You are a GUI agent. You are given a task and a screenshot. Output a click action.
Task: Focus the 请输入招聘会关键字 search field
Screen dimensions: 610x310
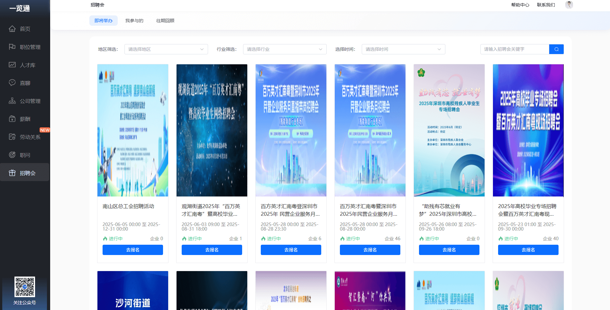[515, 49]
